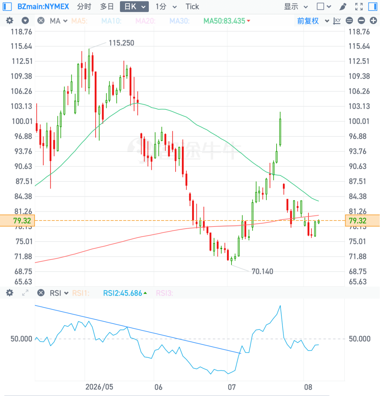Click the left 118.76 price axis label
Screen dimensions: 380x396
21,32
